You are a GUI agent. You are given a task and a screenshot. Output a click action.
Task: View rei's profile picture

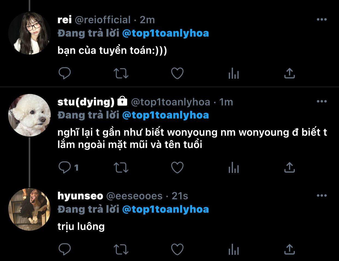[29, 33]
